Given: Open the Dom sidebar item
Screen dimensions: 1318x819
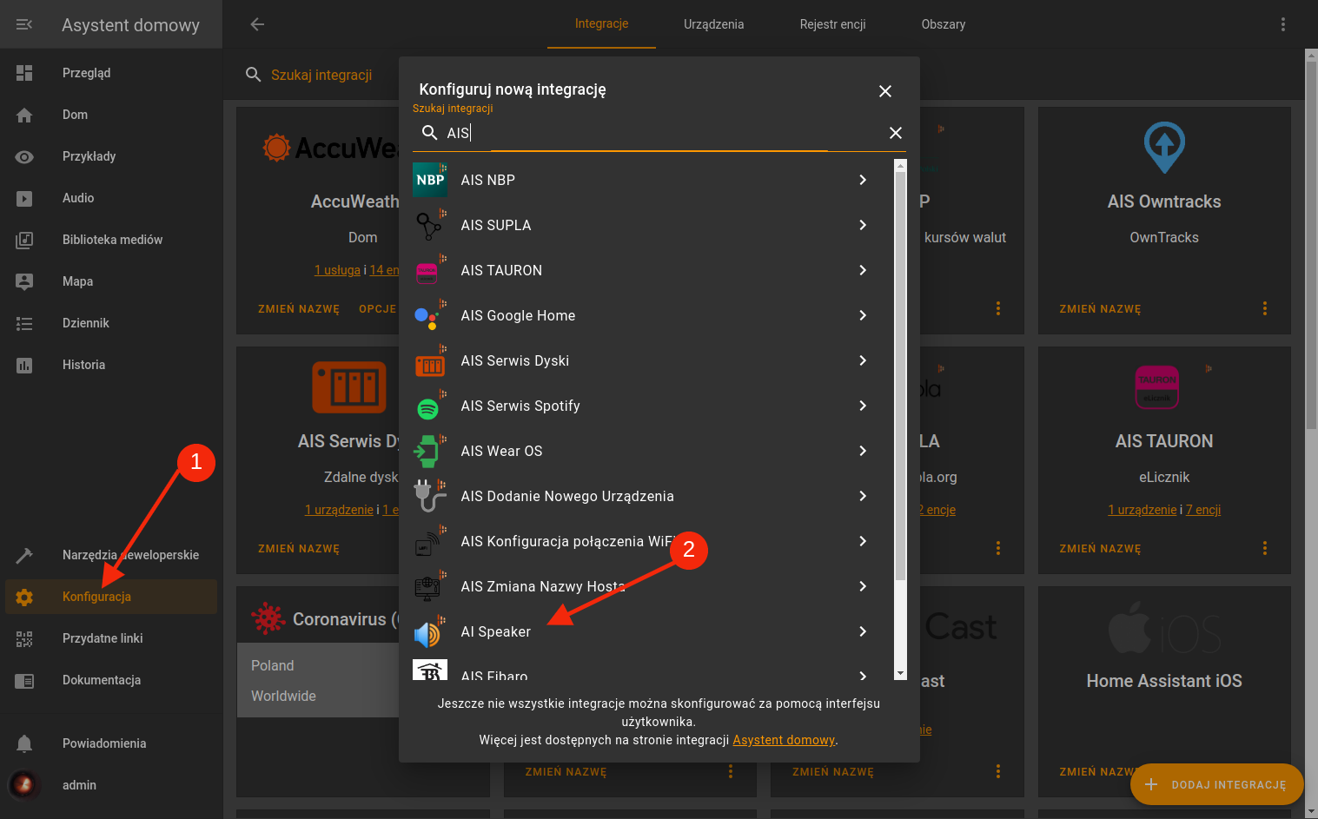Looking at the screenshot, I should [111, 115].
